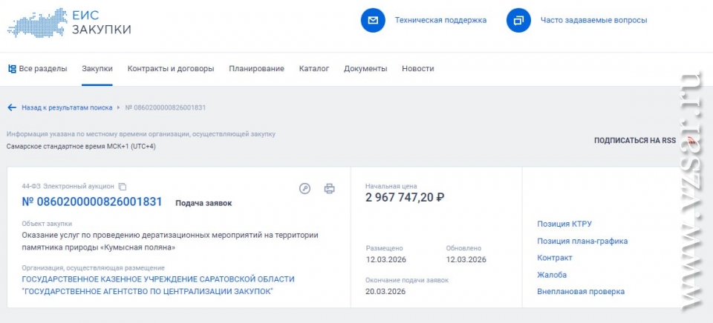Copy the procurement number using copy icon
The width and height of the screenshot is (713, 323).
(x=123, y=187)
